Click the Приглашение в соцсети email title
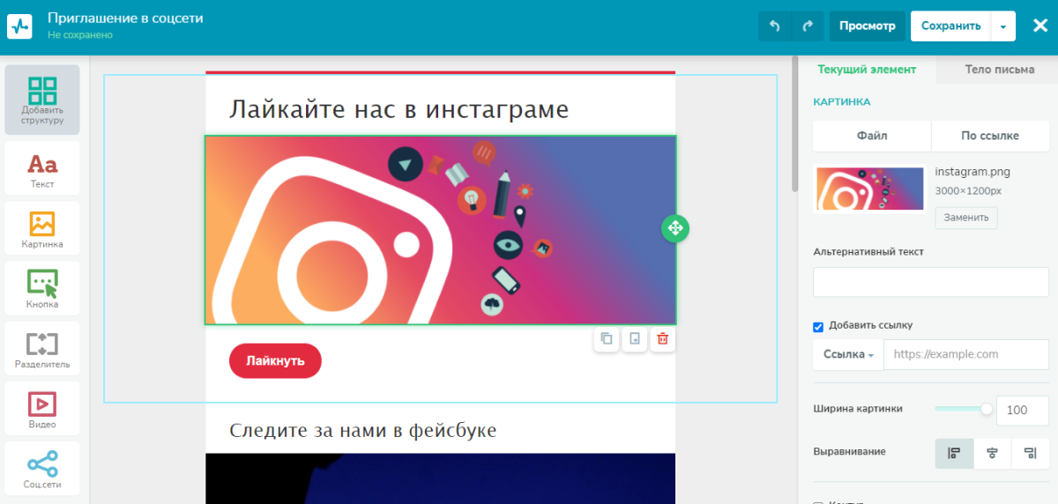Viewport: 1058px width, 504px height. (125, 18)
